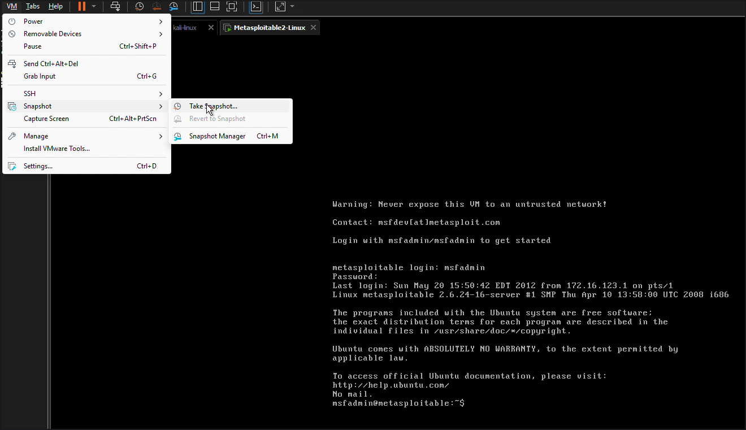Click the msfadmin@metasploitable:~$ terminal prompt
This screenshot has width=746, height=430.
(398, 403)
